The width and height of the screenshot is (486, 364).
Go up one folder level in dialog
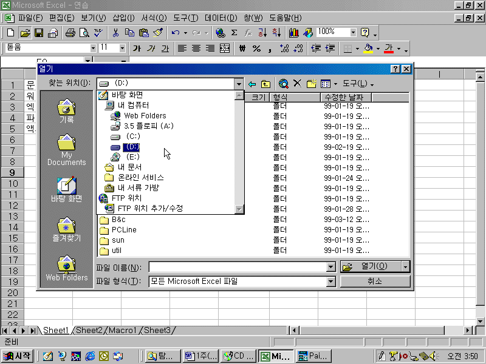point(265,84)
